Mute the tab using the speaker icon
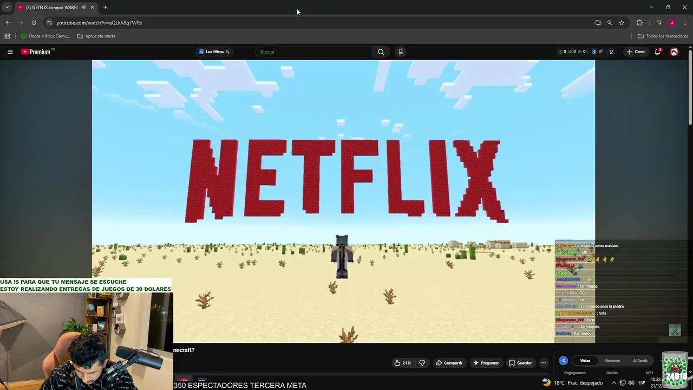Screen dimensions: 693x390 tap(83, 8)
